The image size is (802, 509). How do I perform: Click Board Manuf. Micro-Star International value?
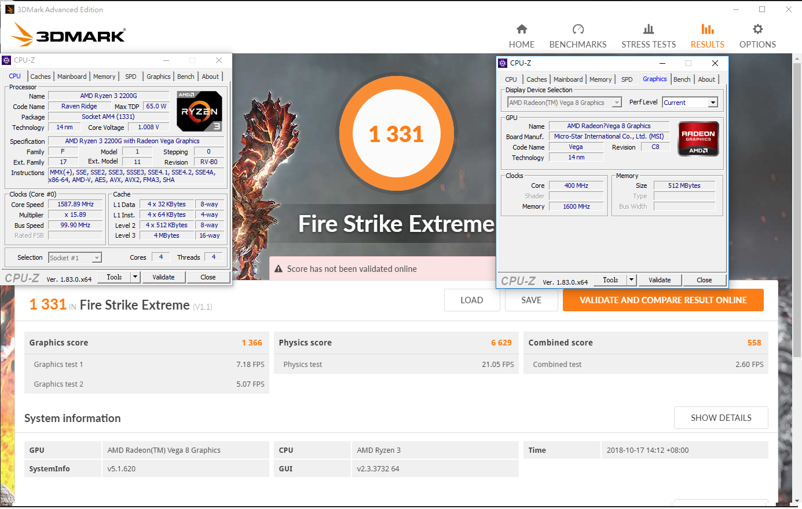click(x=609, y=136)
